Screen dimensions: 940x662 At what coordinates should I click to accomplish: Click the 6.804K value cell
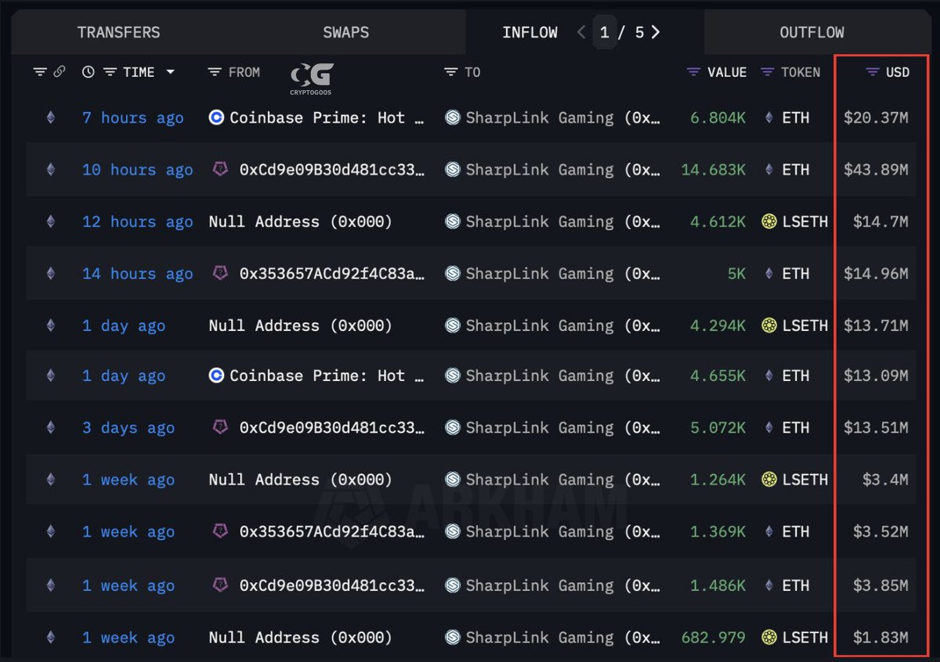718,117
